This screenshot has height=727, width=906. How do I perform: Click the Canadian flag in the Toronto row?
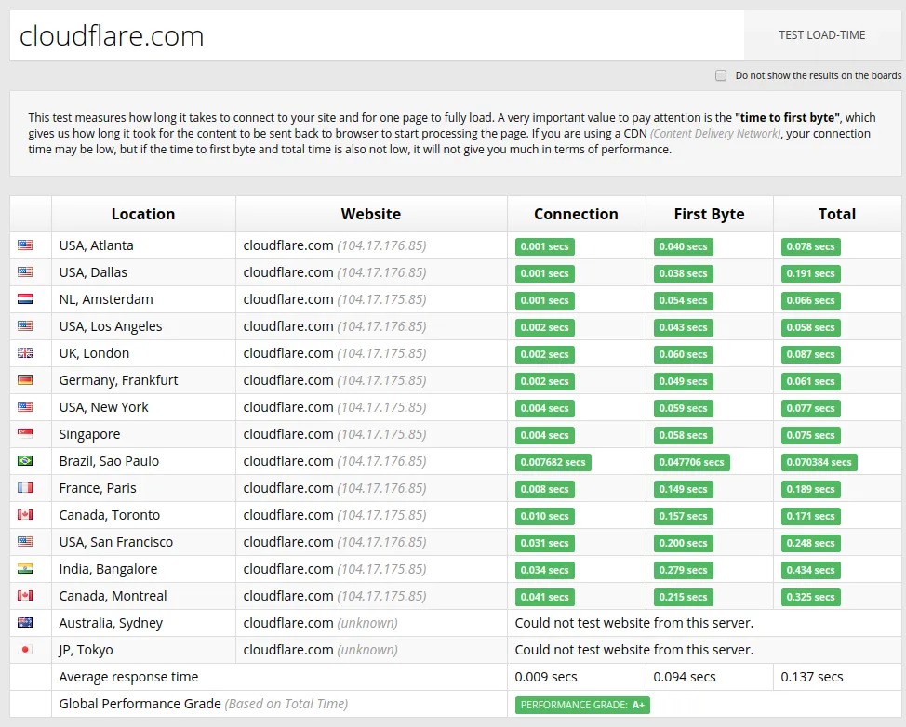click(25, 514)
